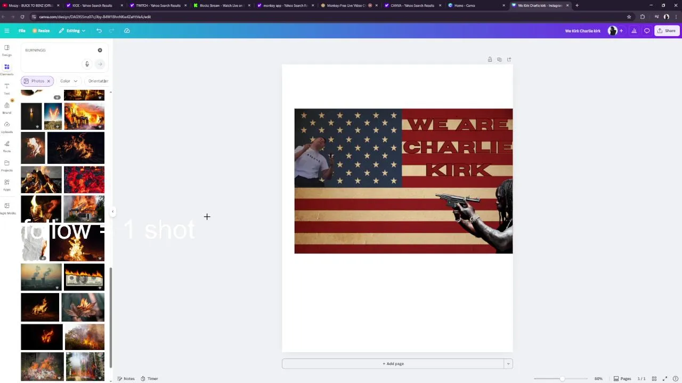Select the burning leaf photo thumbnail

tap(83, 307)
